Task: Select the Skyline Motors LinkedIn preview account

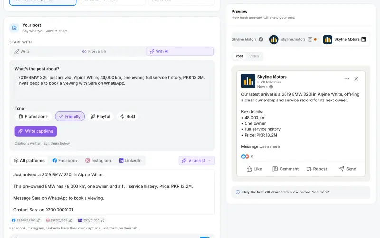Action: 345,39
